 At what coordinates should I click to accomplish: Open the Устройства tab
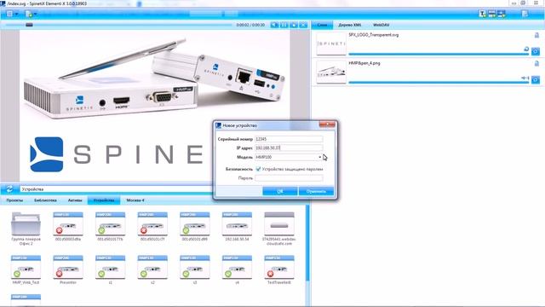tap(104, 200)
